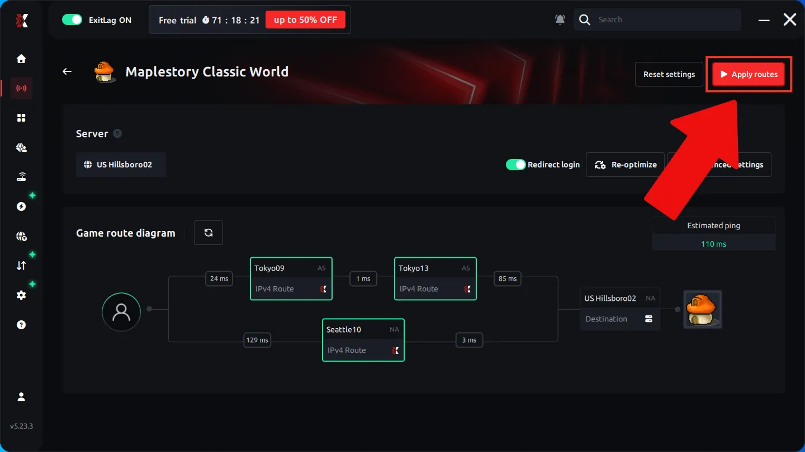Viewport: 805px width, 452px height.
Task: Click the 85 ms latency label
Action: coord(508,278)
